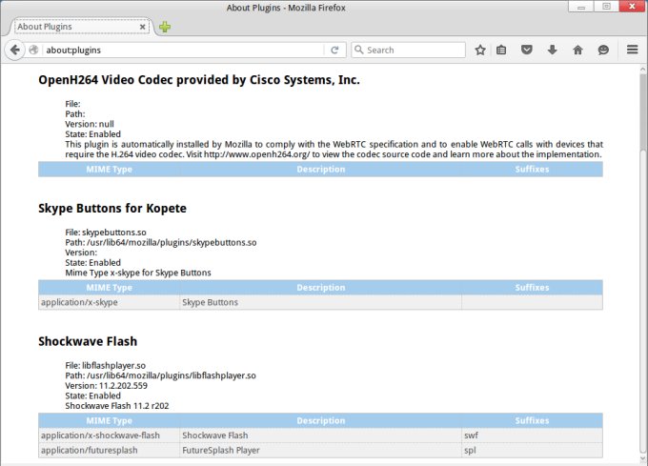Click the FutureSplash Player description cell

(x=321, y=451)
